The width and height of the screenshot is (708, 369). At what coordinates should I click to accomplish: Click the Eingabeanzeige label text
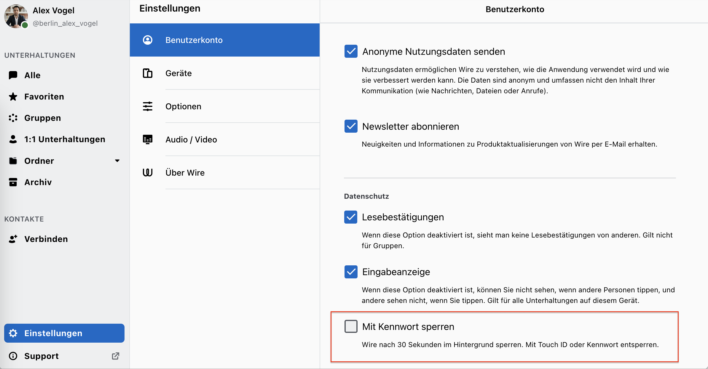396,272
